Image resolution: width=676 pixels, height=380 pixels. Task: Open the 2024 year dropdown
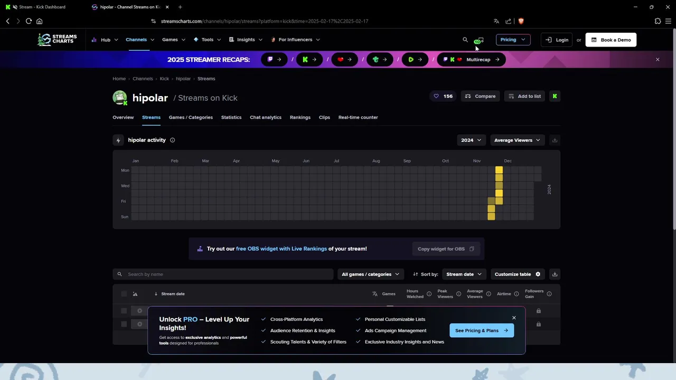coord(471,140)
